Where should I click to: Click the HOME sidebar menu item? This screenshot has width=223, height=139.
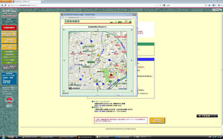tap(9, 19)
